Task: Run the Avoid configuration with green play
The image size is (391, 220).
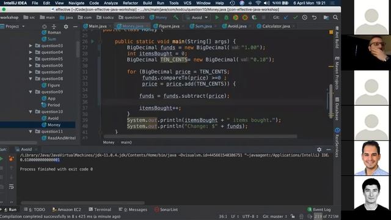Action: point(217,18)
